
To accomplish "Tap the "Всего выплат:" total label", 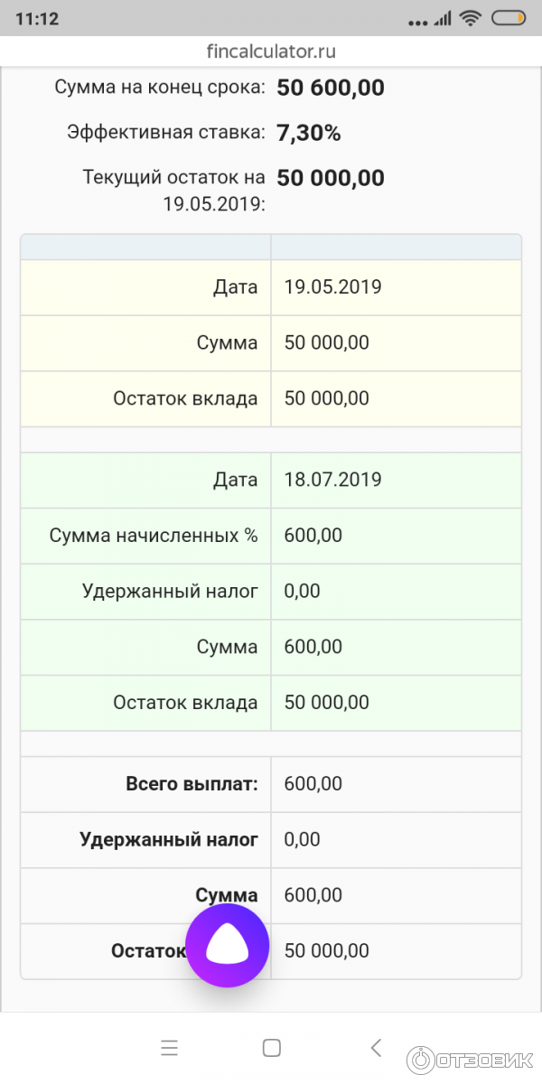I will (192, 784).
